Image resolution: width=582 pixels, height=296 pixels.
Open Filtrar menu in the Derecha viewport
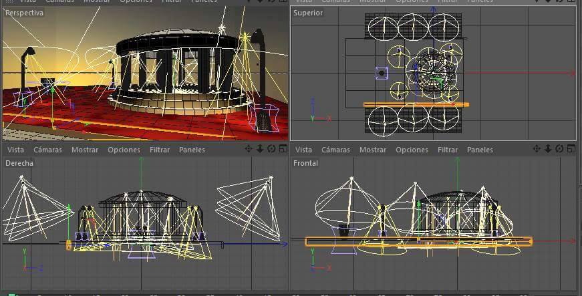pyautogui.click(x=160, y=150)
